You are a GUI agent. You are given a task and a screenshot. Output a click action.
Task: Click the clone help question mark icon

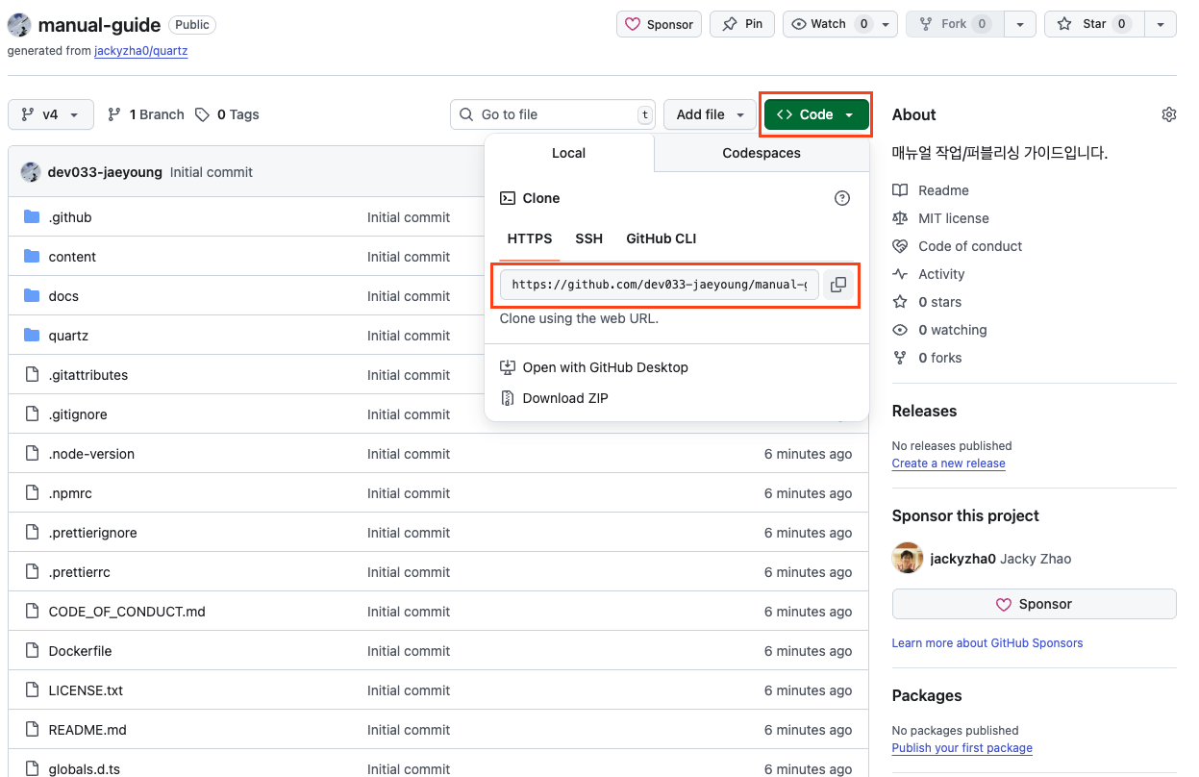842,198
